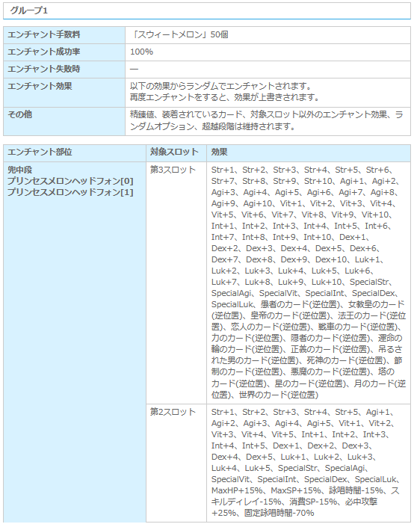Screen dimensions: 414x524
Task: Select the エンチャント失敗時 row label
Action: point(44,70)
